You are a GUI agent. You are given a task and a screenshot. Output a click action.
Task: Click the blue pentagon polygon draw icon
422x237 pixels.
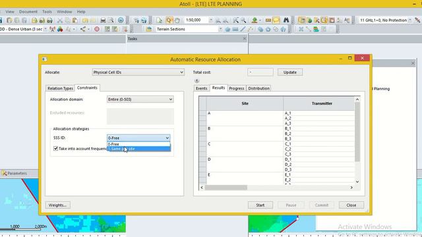pos(227,29)
